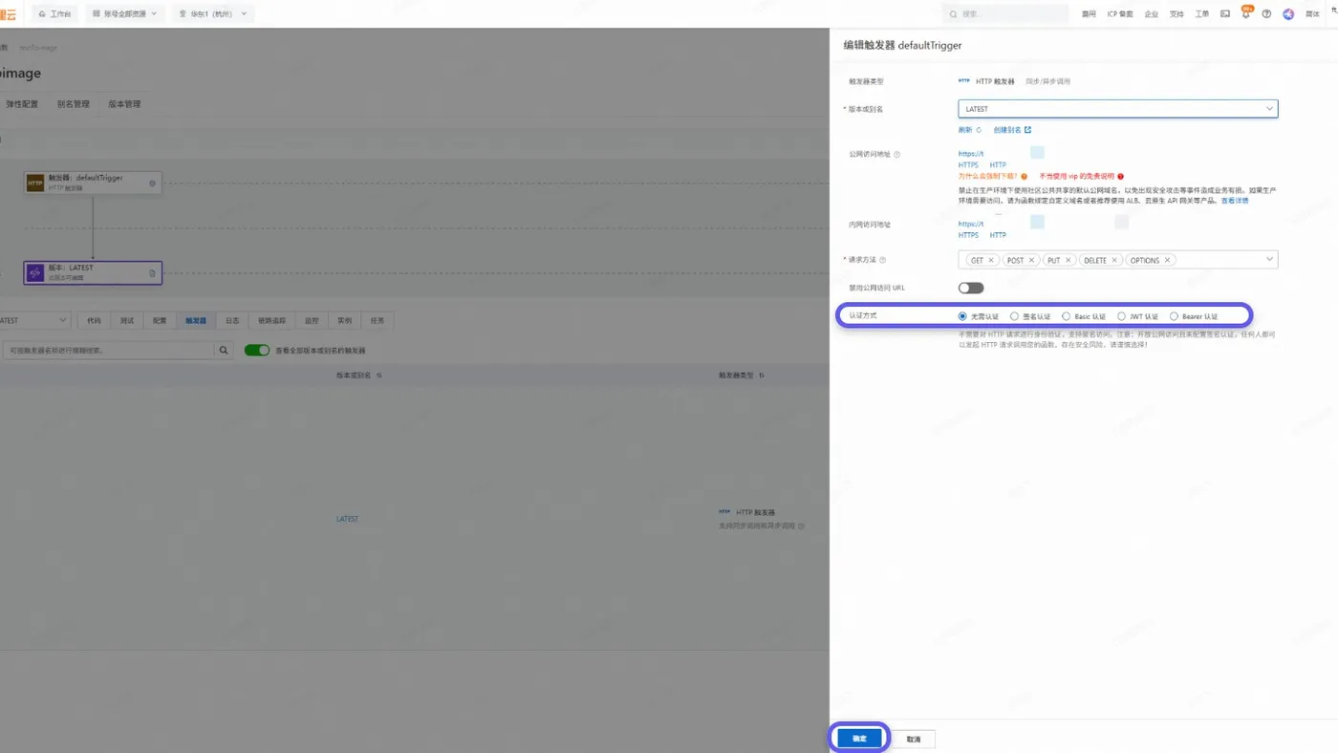Switch to the 链路追踪 tab
This screenshot has width=1338, height=753.
[271, 321]
